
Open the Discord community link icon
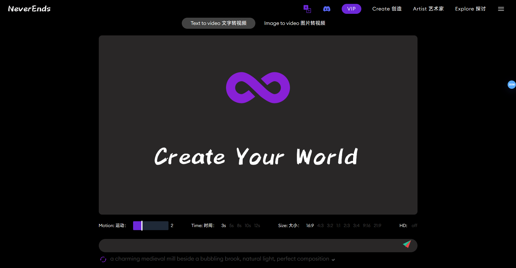coord(327,9)
